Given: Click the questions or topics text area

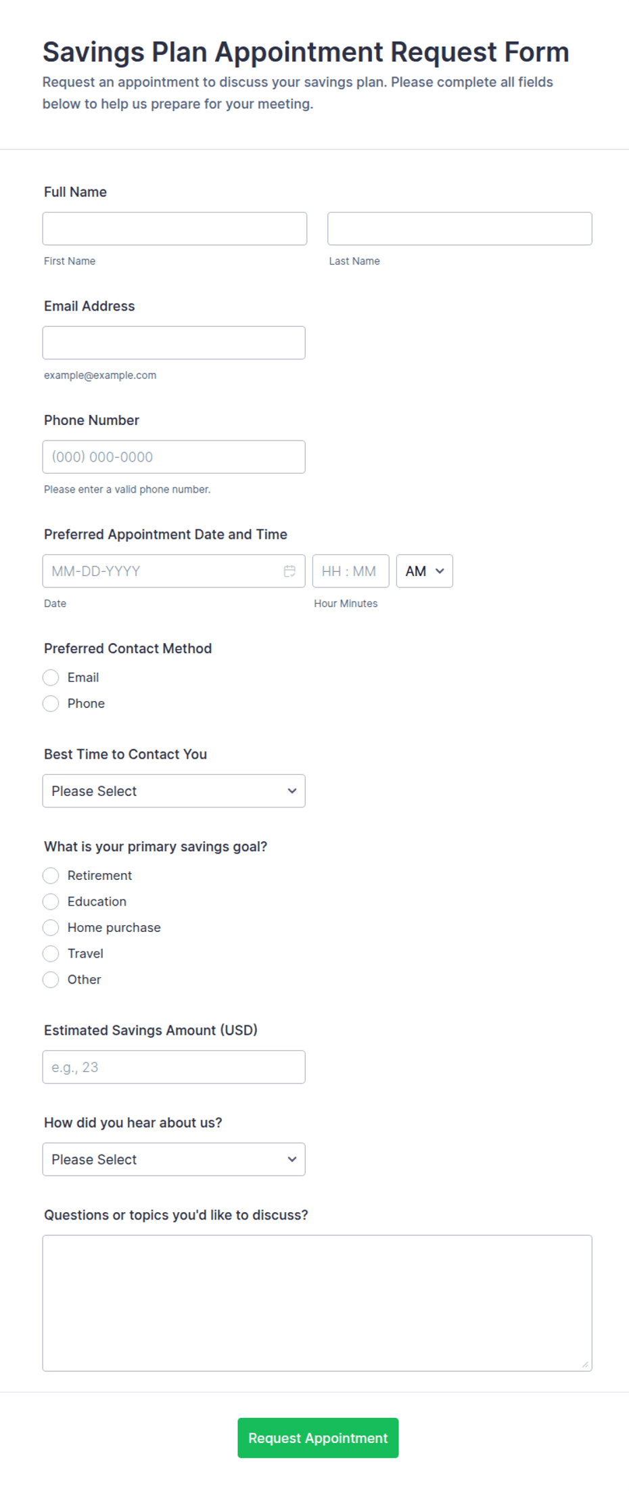Looking at the screenshot, I should point(317,1303).
